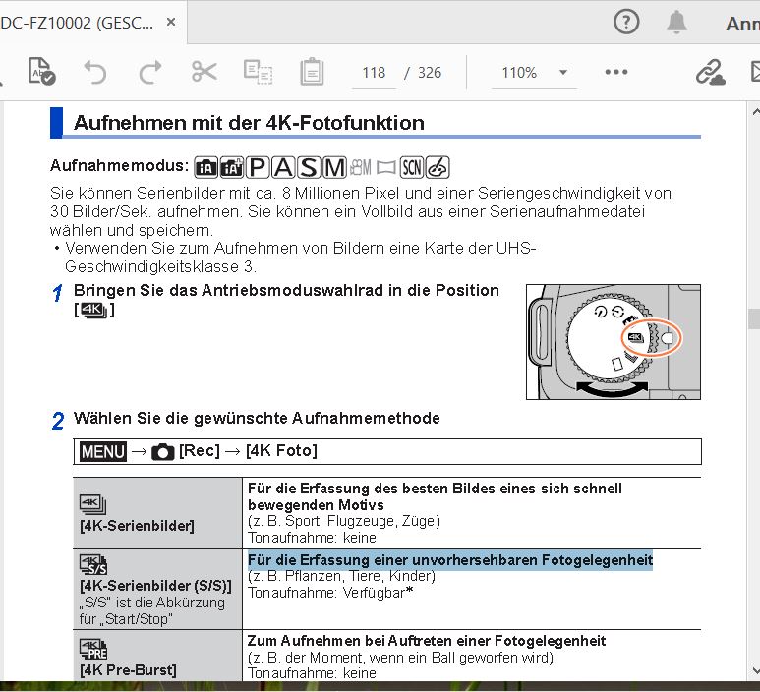Click step 2 Wählen Sie die gewünschte Aufnahmemethode
The height and width of the screenshot is (692, 760).
coord(257,418)
